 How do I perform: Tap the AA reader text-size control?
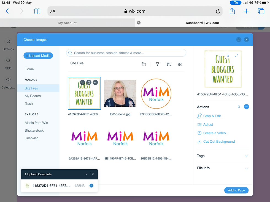point(53,11)
